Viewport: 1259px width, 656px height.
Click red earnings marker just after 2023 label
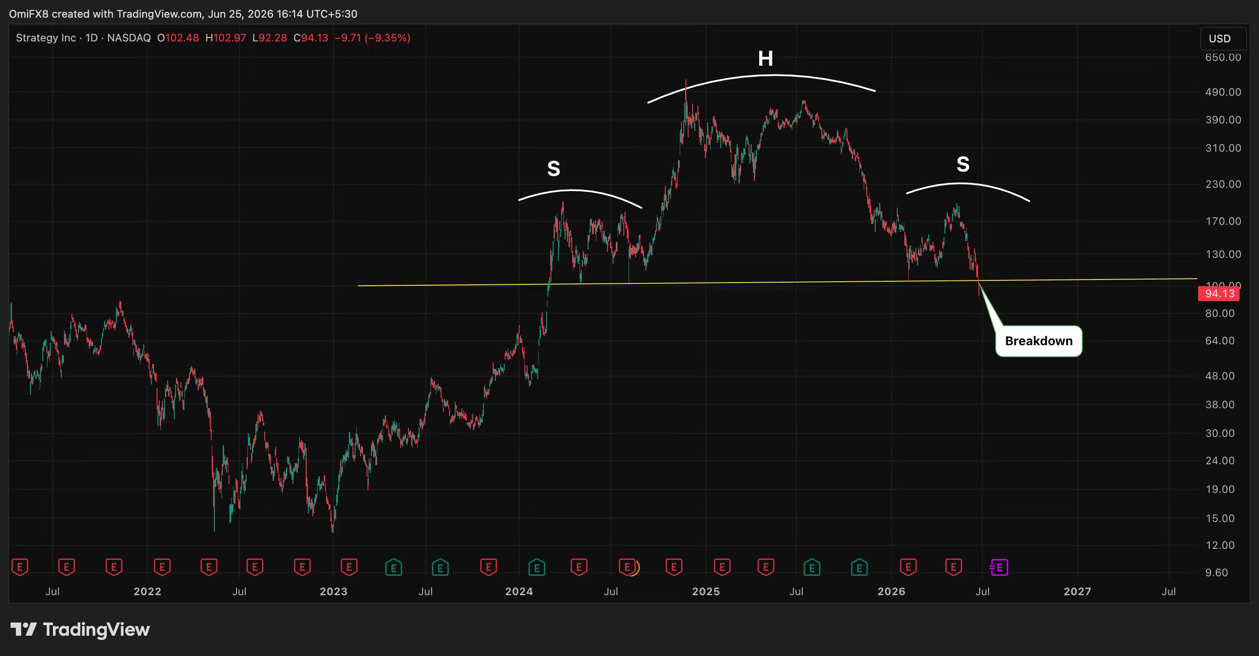click(x=349, y=567)
